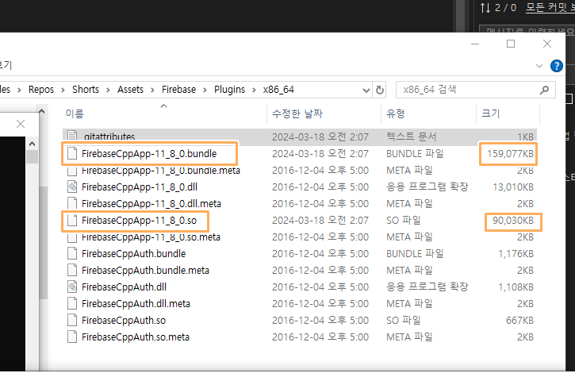Open 모든 커밋 보기 link in background window
This screenshot has width=575, height=377.
click(550, 7)
